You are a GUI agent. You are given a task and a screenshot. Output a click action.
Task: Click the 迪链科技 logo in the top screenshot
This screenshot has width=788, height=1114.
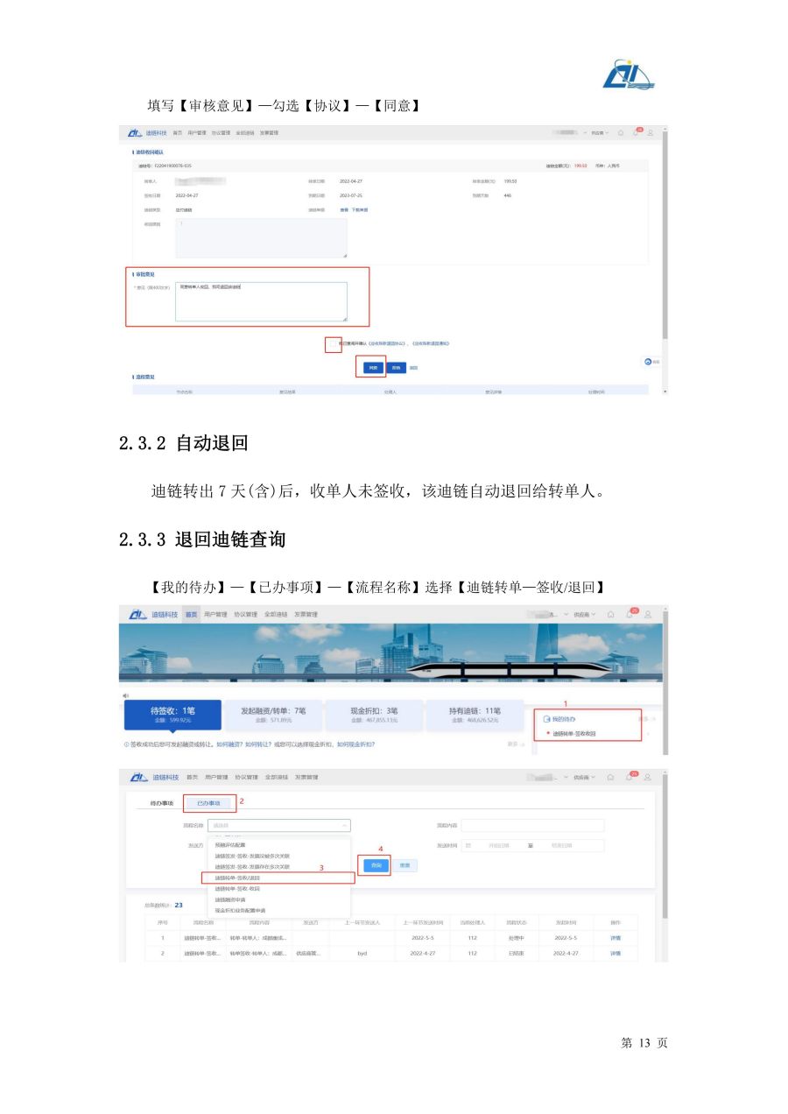pos(147,132)
